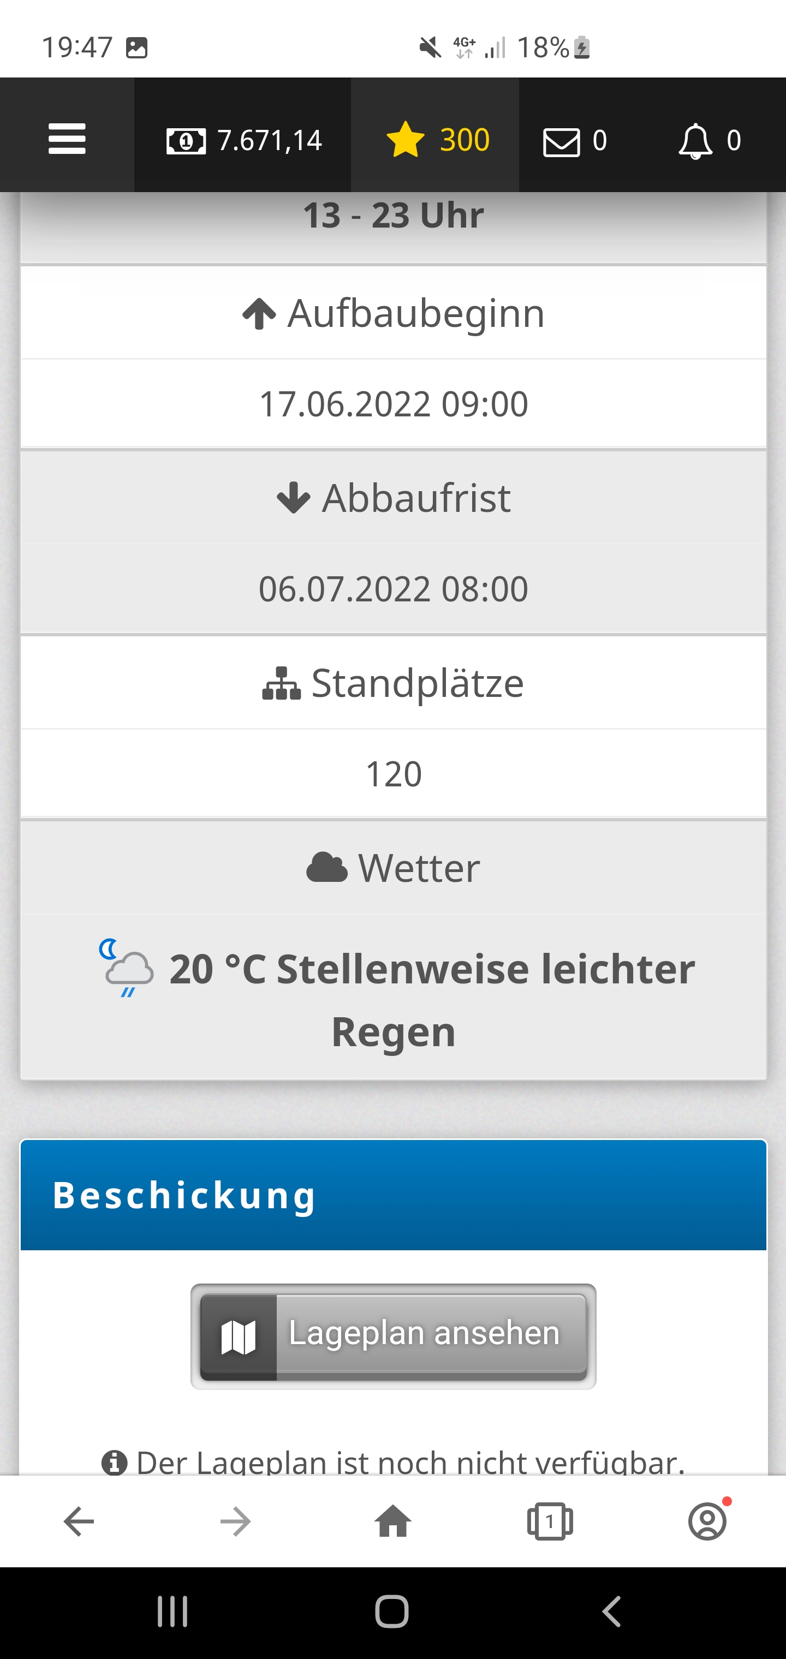The width and height of the screenshot is (786, 1659).
Task: Tap the Wetter weather row heading
Action: tap(393, 868)
